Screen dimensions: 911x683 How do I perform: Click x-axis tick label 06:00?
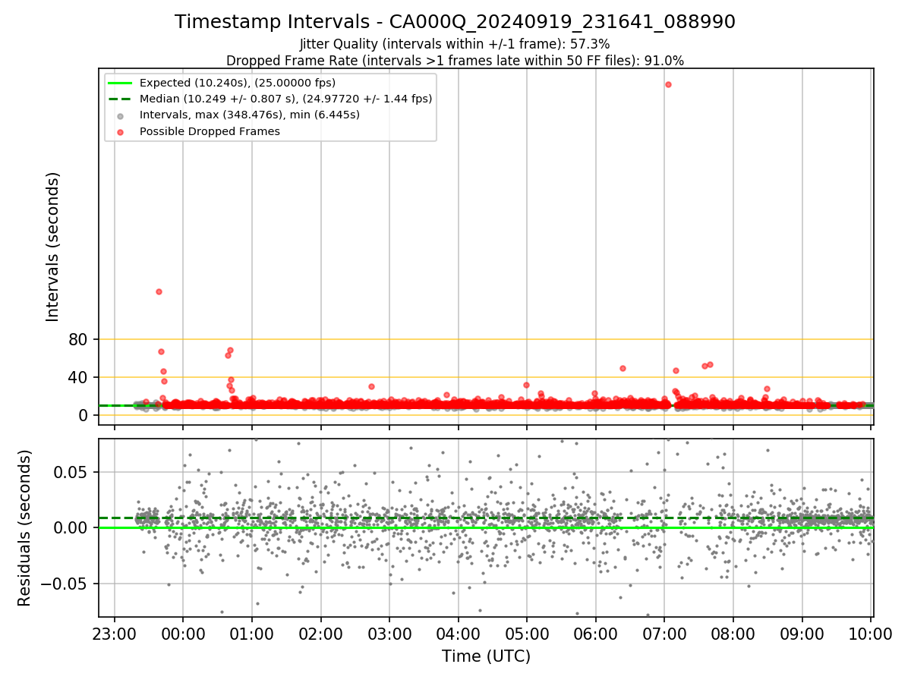coord(595,635)
